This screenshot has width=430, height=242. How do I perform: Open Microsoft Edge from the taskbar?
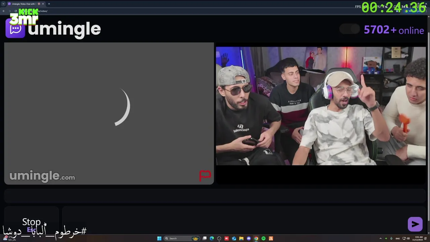[x=212, y=238]
